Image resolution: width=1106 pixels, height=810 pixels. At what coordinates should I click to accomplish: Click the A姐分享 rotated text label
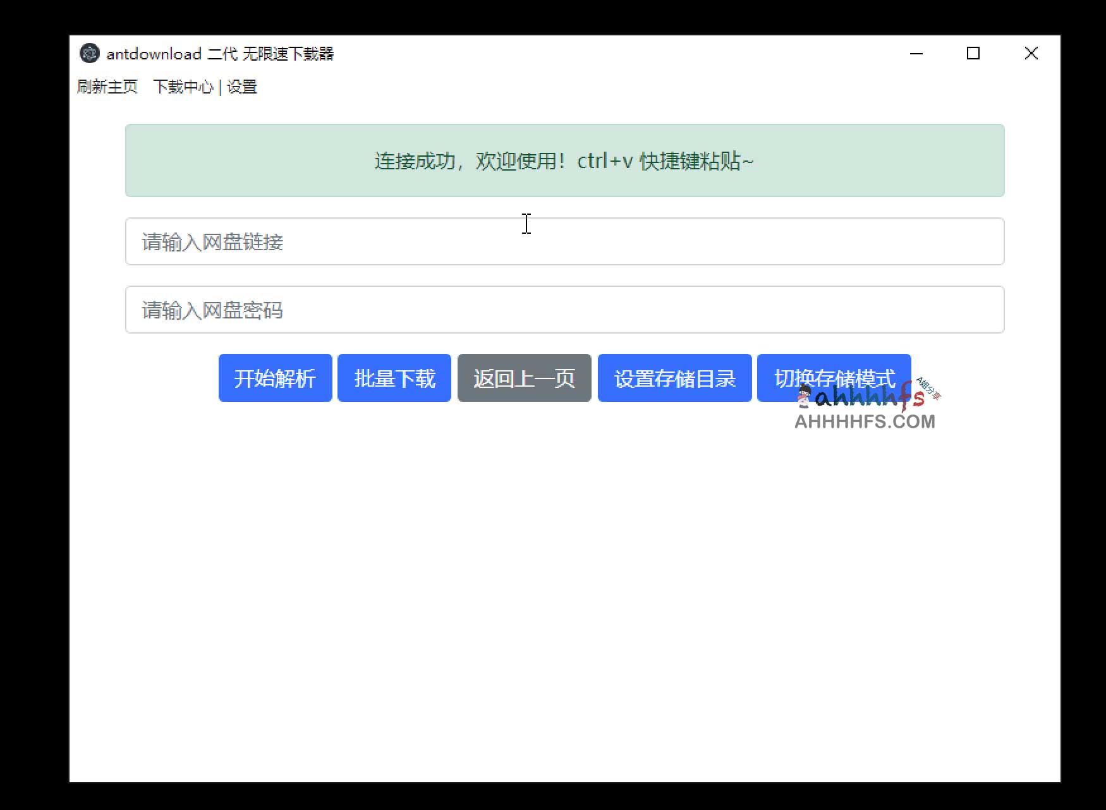click(926, 388)
